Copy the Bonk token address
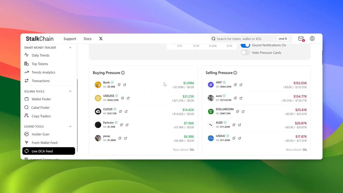 pos(119,85)
